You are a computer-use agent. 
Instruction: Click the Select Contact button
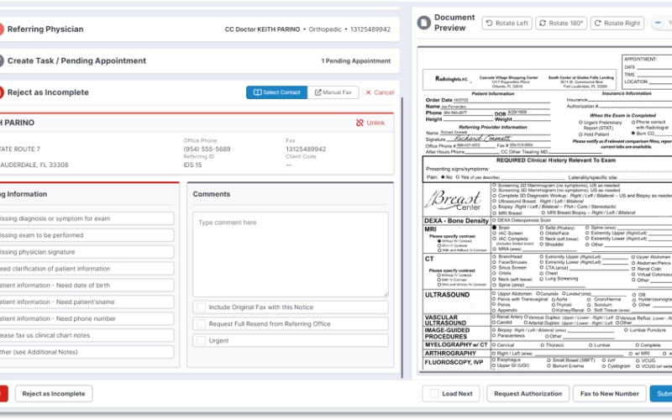[x=276, y=92]
